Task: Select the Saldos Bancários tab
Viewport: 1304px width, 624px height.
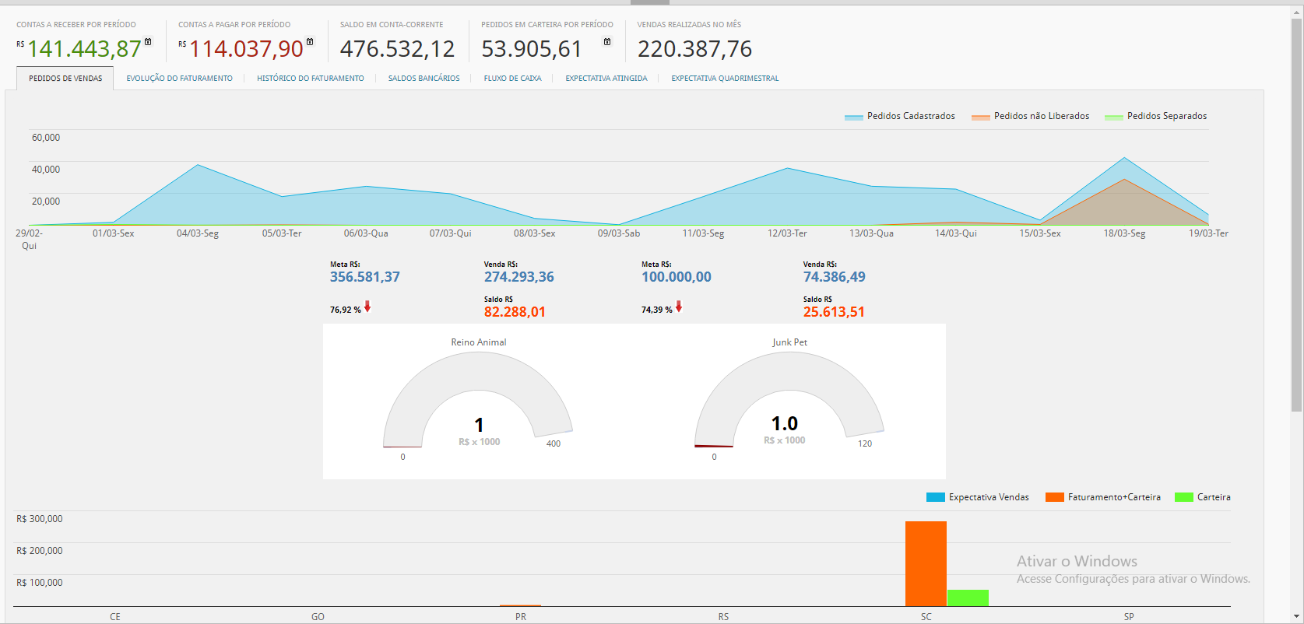Action: point(424,79)
